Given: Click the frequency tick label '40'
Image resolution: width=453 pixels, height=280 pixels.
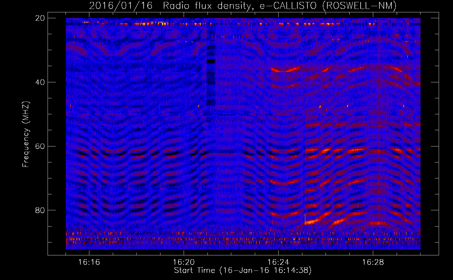Looking at the screenshot, I should point(40,82).
